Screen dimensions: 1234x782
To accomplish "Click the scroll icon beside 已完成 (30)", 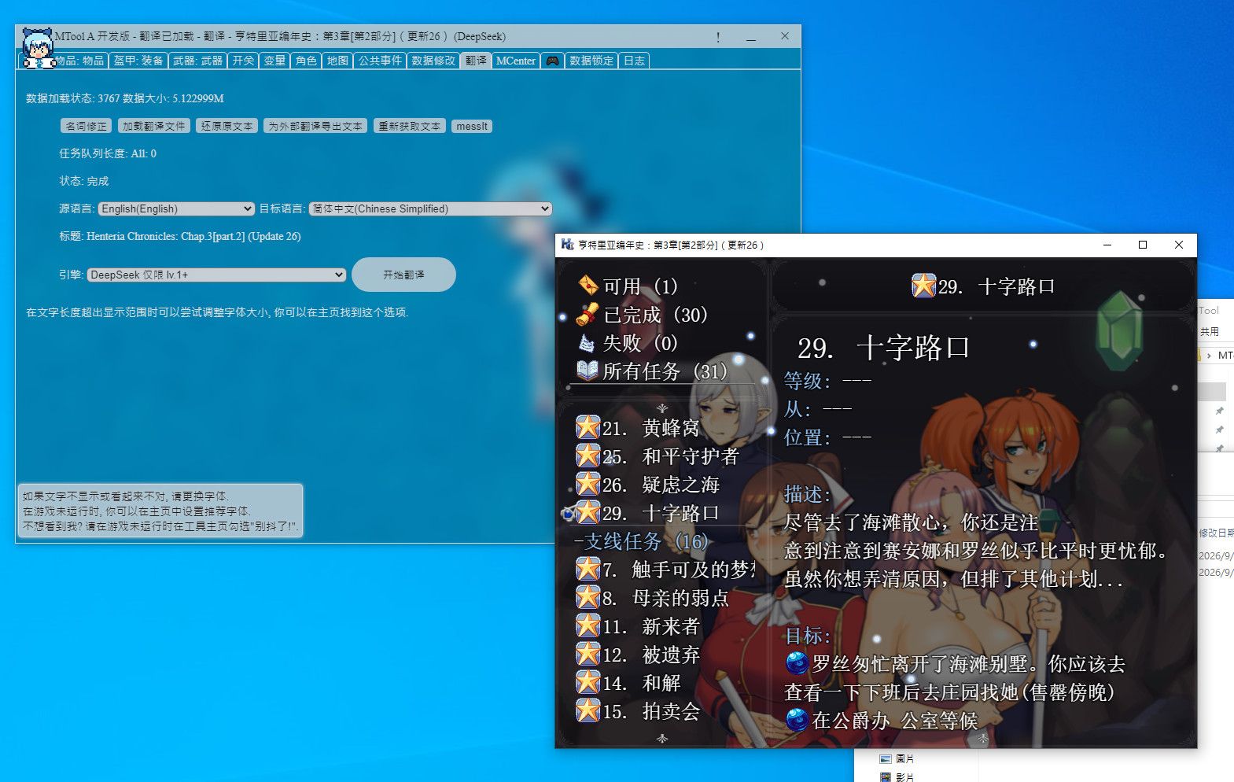I will click(588, 315).
